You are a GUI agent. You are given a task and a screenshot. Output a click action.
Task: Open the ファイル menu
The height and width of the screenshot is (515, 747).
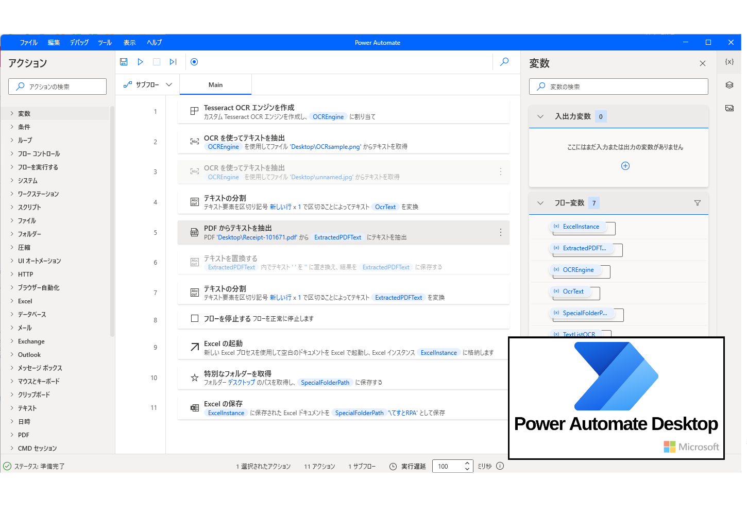coord(29,43)
